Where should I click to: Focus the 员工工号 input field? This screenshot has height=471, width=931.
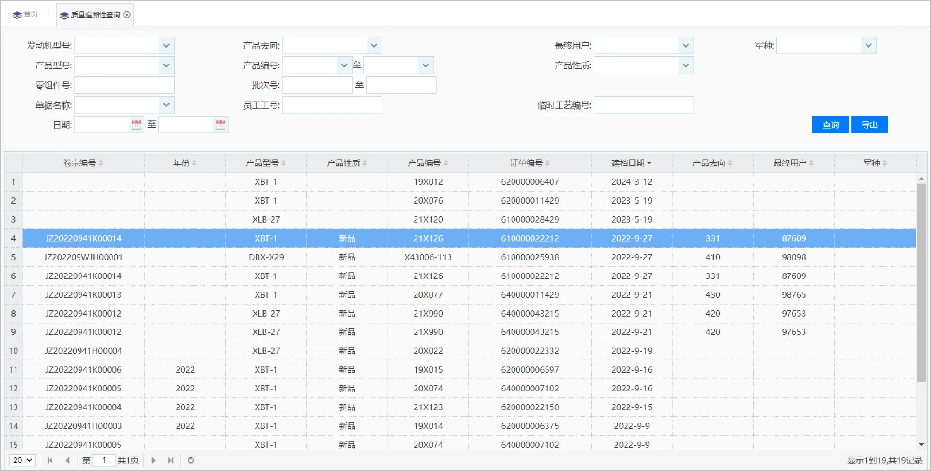(332, 105)
